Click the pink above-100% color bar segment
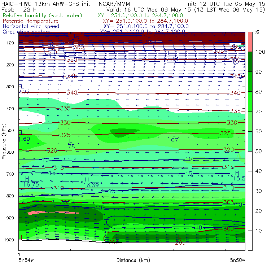267x267 pixels. click(x=250, y=42)
